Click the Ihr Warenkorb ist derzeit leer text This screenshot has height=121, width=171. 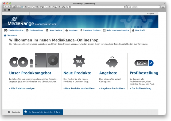45,112
